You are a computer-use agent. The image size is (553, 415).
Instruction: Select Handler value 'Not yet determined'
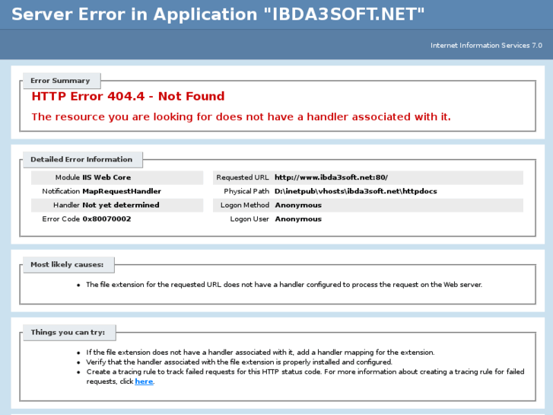point(121,205)
